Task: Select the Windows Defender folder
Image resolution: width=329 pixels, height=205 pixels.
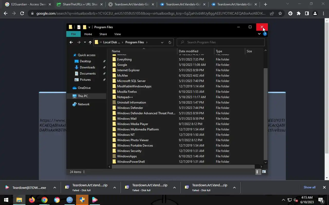Action: 130,108
